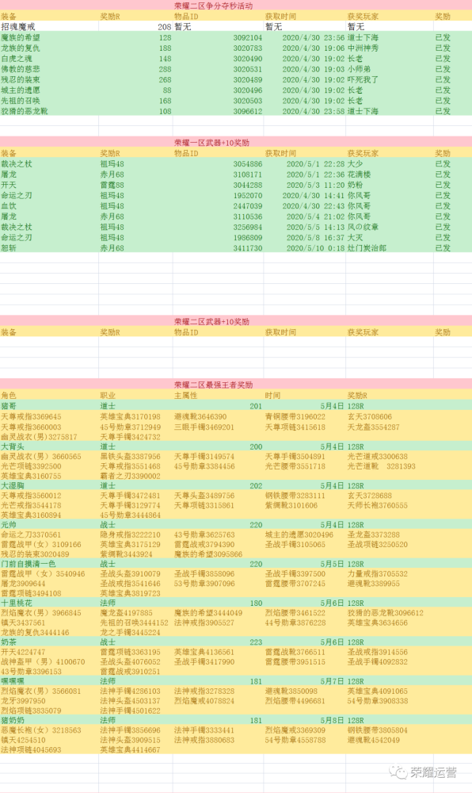
Task: Select the character name 奶茶
Action: pyautogui.click(x=9, y=642)
